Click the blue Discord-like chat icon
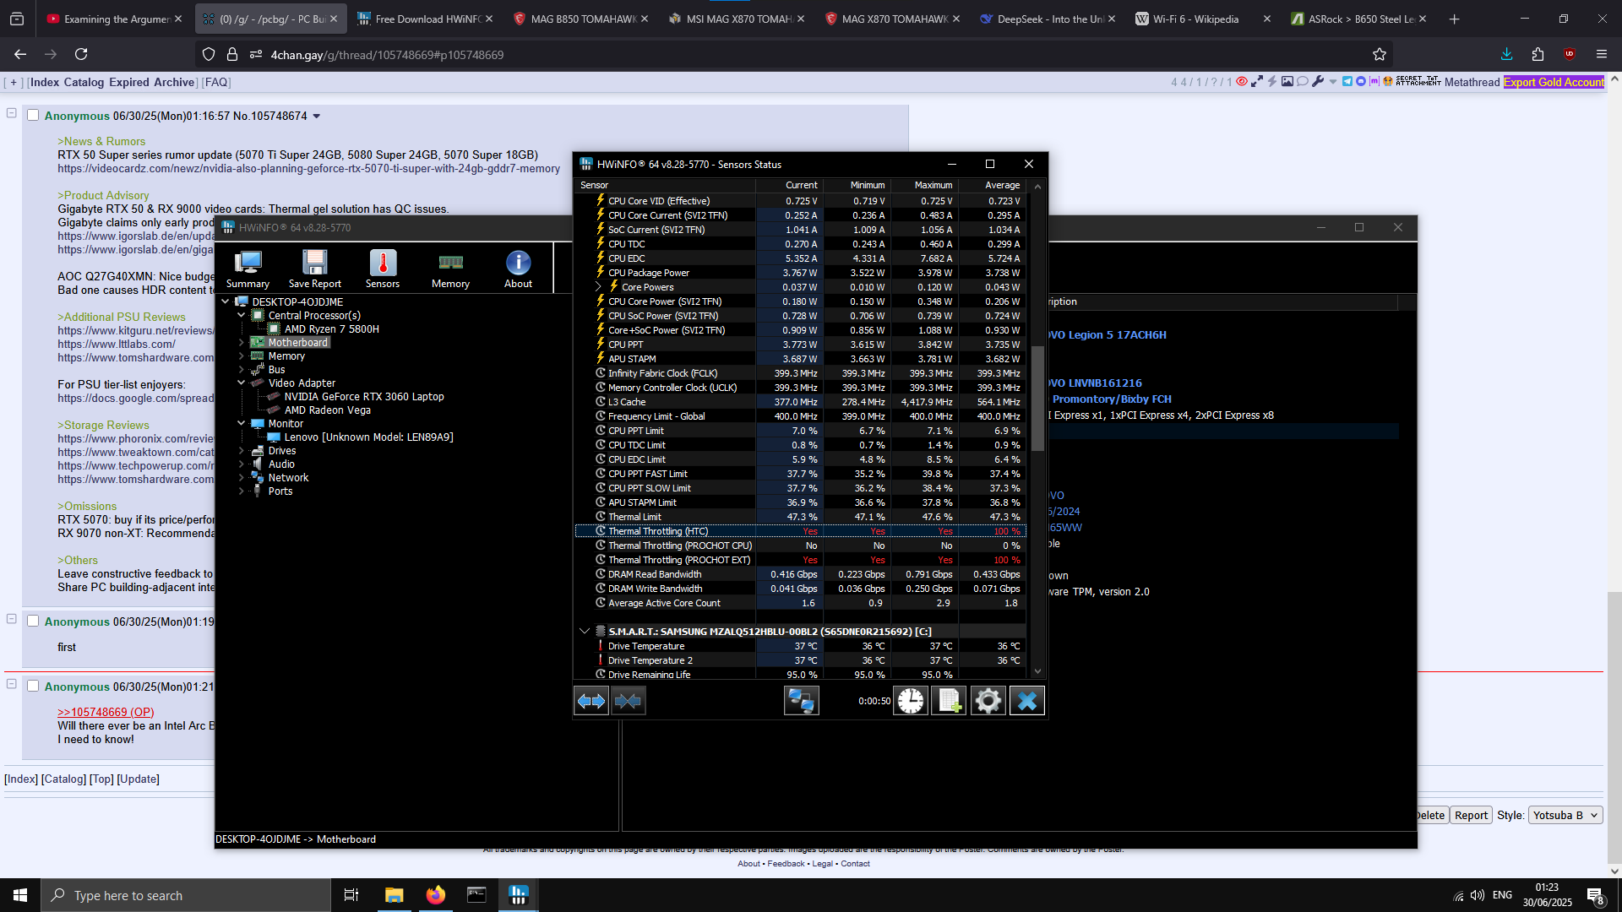This screenshot has width=1622, height=912. (1361, 82)
